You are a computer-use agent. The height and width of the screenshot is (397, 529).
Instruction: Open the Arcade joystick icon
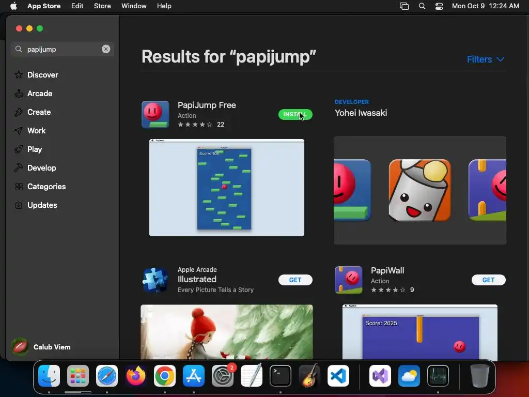[x=19, y=93]
